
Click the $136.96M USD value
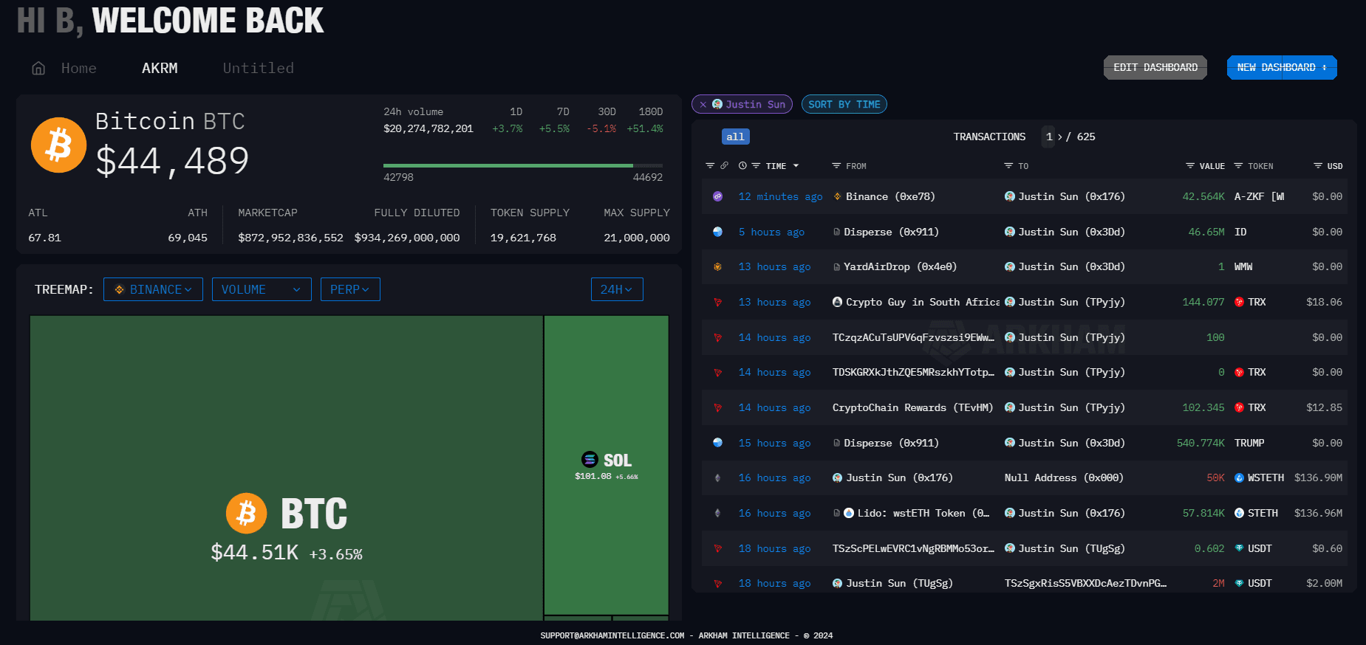coord(1318,513)
